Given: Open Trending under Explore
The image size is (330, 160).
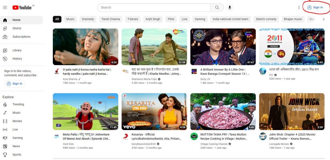Looking at the screenshot, I should coord(21,105).
